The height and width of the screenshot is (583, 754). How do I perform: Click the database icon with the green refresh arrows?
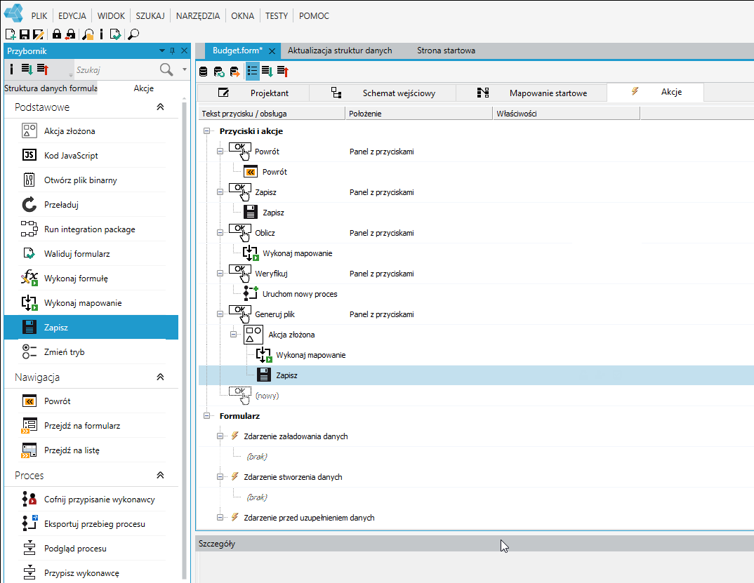click(219, 72)
